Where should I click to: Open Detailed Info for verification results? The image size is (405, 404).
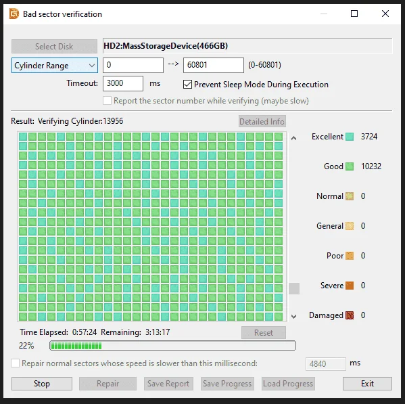click(x=262, y=121)
